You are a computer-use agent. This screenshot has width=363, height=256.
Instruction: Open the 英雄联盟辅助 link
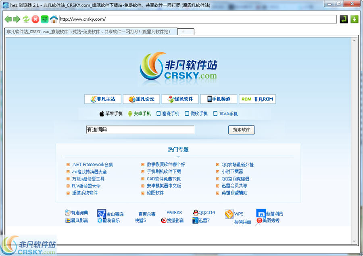[x=234, y=193]
